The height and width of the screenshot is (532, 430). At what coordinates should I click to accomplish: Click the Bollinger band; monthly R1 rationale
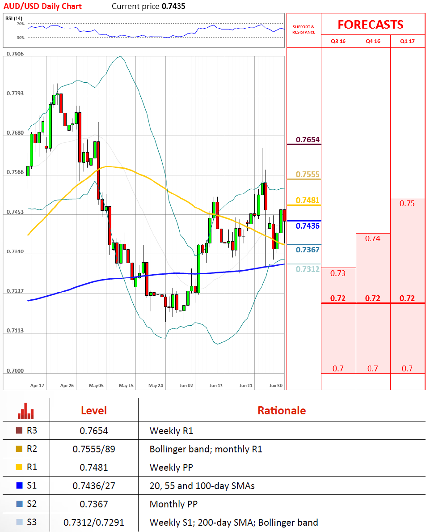click(x=206, y=449)
